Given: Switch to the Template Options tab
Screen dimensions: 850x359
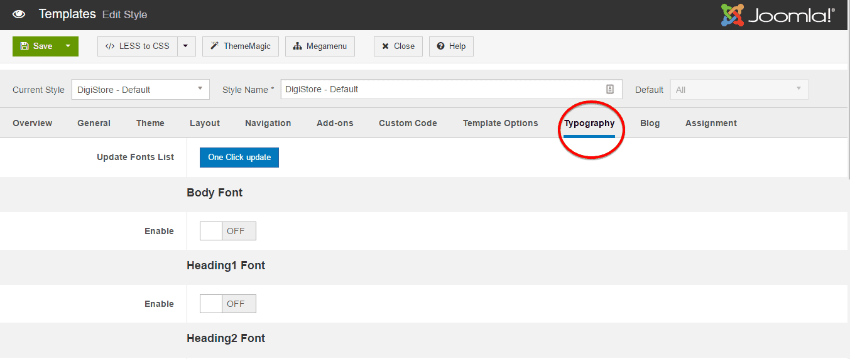Looking at the screenshot, I should (500, 123).
